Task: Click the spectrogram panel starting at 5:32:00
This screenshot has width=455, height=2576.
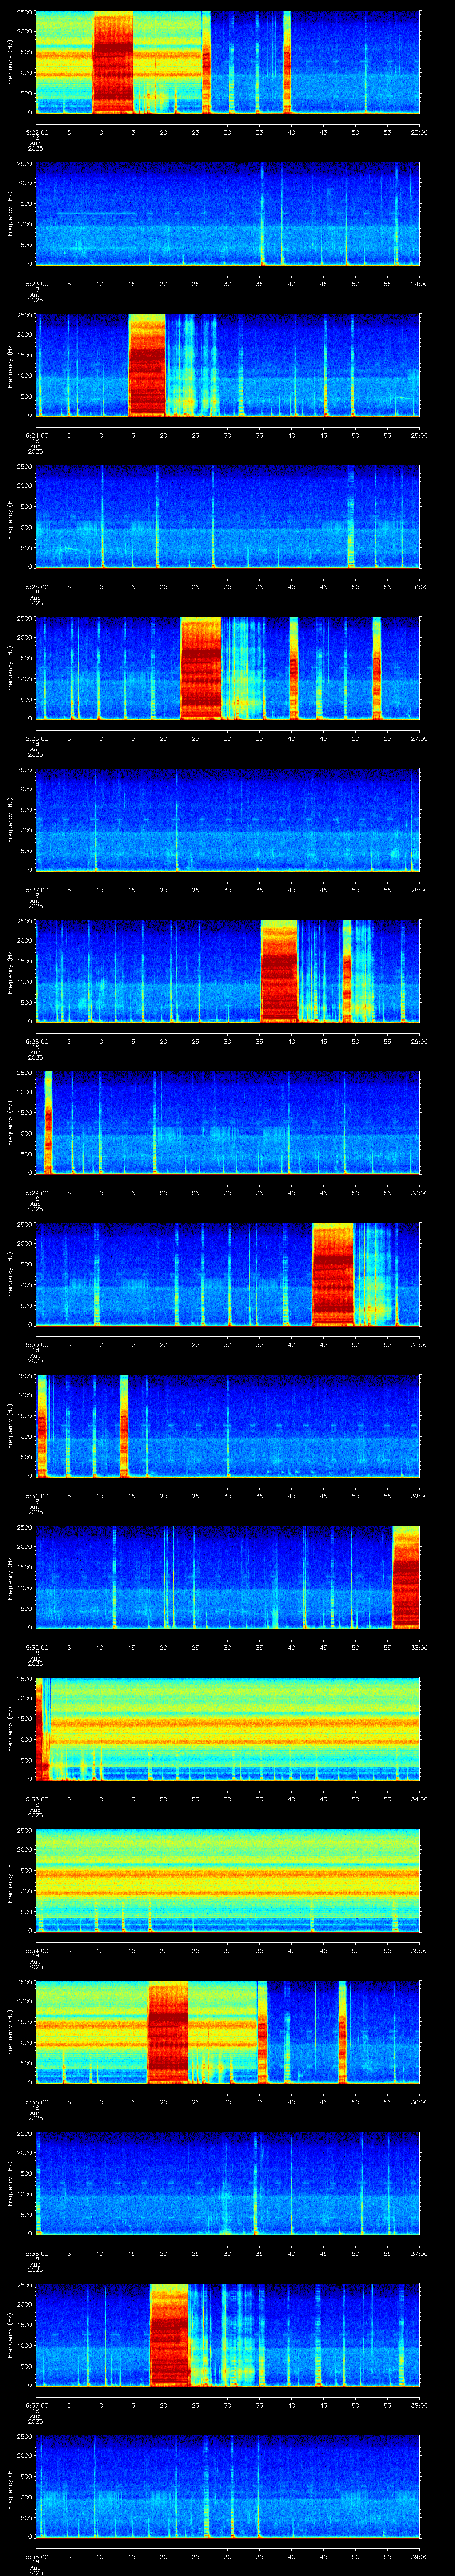Action: click(x=227, y=1577)
